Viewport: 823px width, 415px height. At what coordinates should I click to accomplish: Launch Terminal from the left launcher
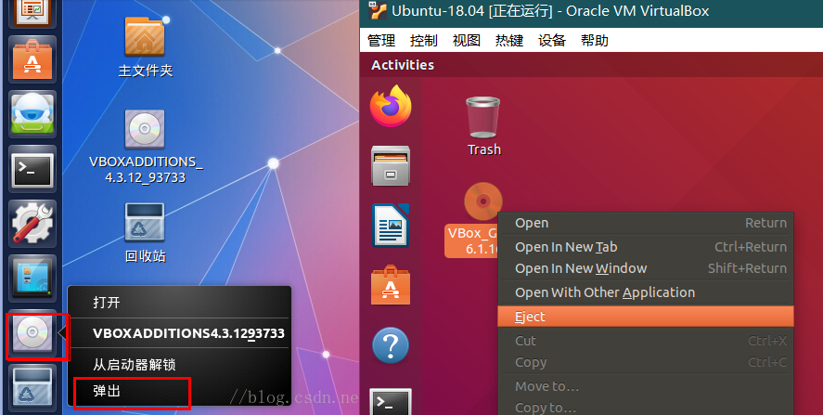click(32, 169)
